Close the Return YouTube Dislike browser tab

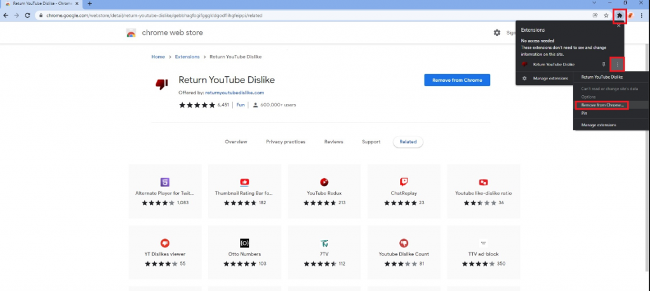(x=77, y=4)
